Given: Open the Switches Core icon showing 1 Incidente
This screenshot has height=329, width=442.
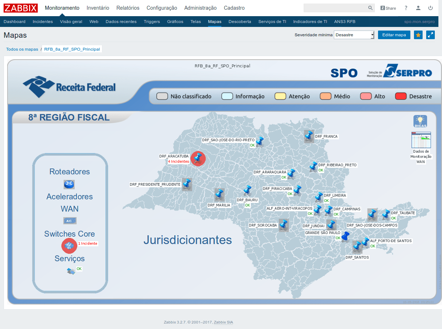Looking at the screenshot, I should 69,246.
